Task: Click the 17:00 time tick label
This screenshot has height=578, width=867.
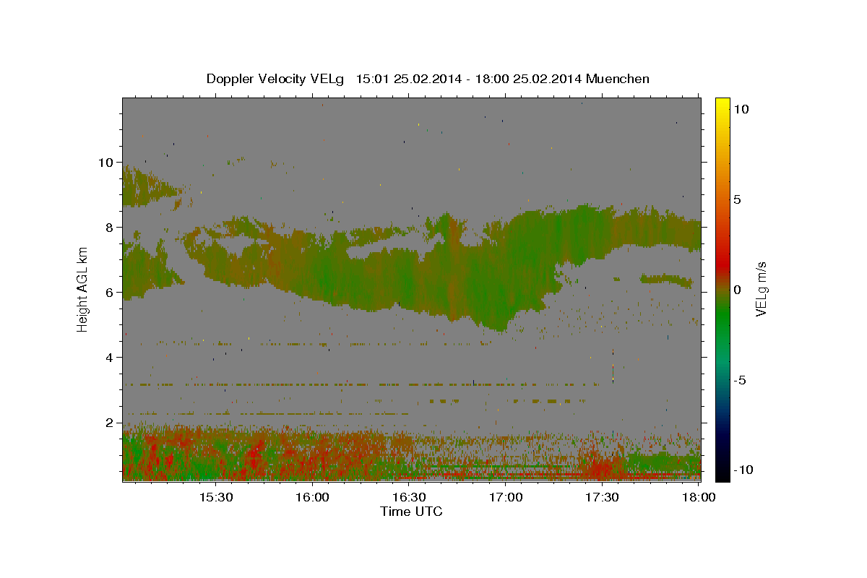Action: pyautogui.click(x=506, y=497)
